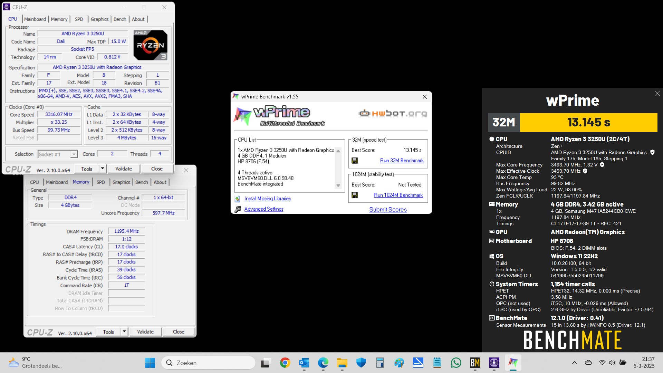
Task: Click Run 32M Benchmark link
Action: (402, 161)
